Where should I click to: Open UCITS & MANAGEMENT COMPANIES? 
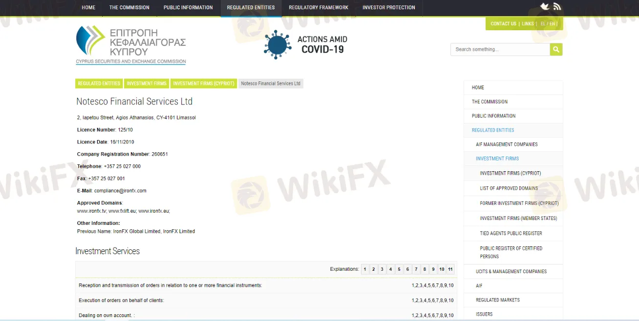[513, 272]
